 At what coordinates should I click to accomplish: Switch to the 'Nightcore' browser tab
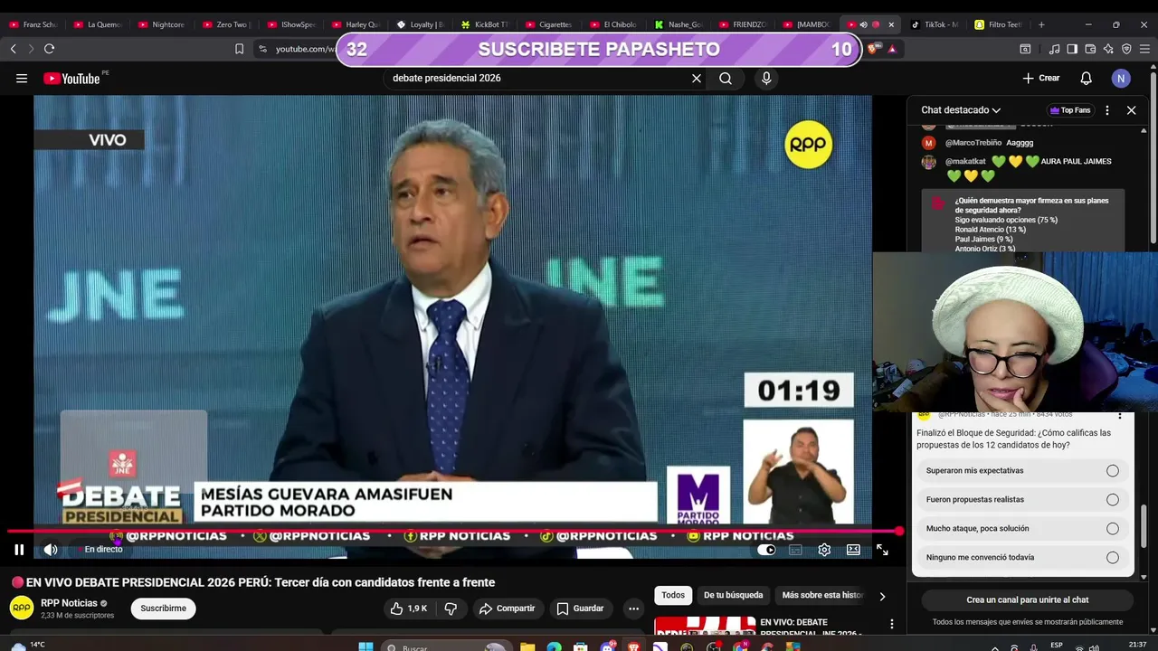pos(161,24)
